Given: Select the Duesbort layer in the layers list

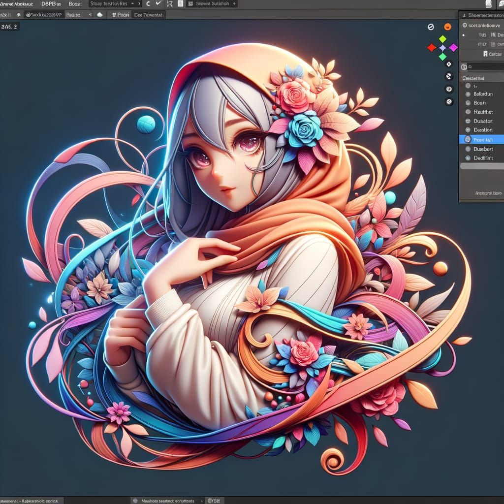Looking at the screenshot, I should coord(485,149).
